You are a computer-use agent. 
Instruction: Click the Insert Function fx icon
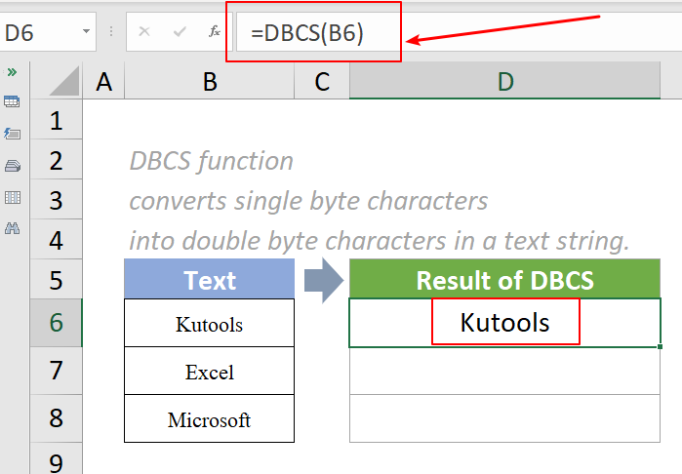tap(215, 32)
